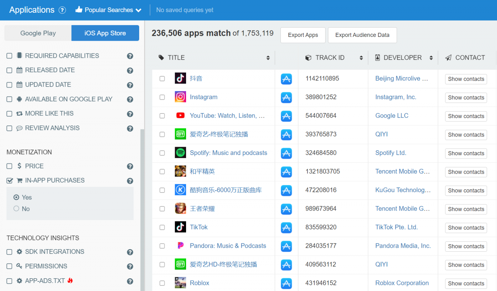Check the row checkbox for YouTube
This screenshot has height=291, width=497.
click(x=162, y=116)
